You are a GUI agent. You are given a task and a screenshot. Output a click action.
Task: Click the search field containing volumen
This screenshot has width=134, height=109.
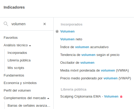[x=26, y=24]
